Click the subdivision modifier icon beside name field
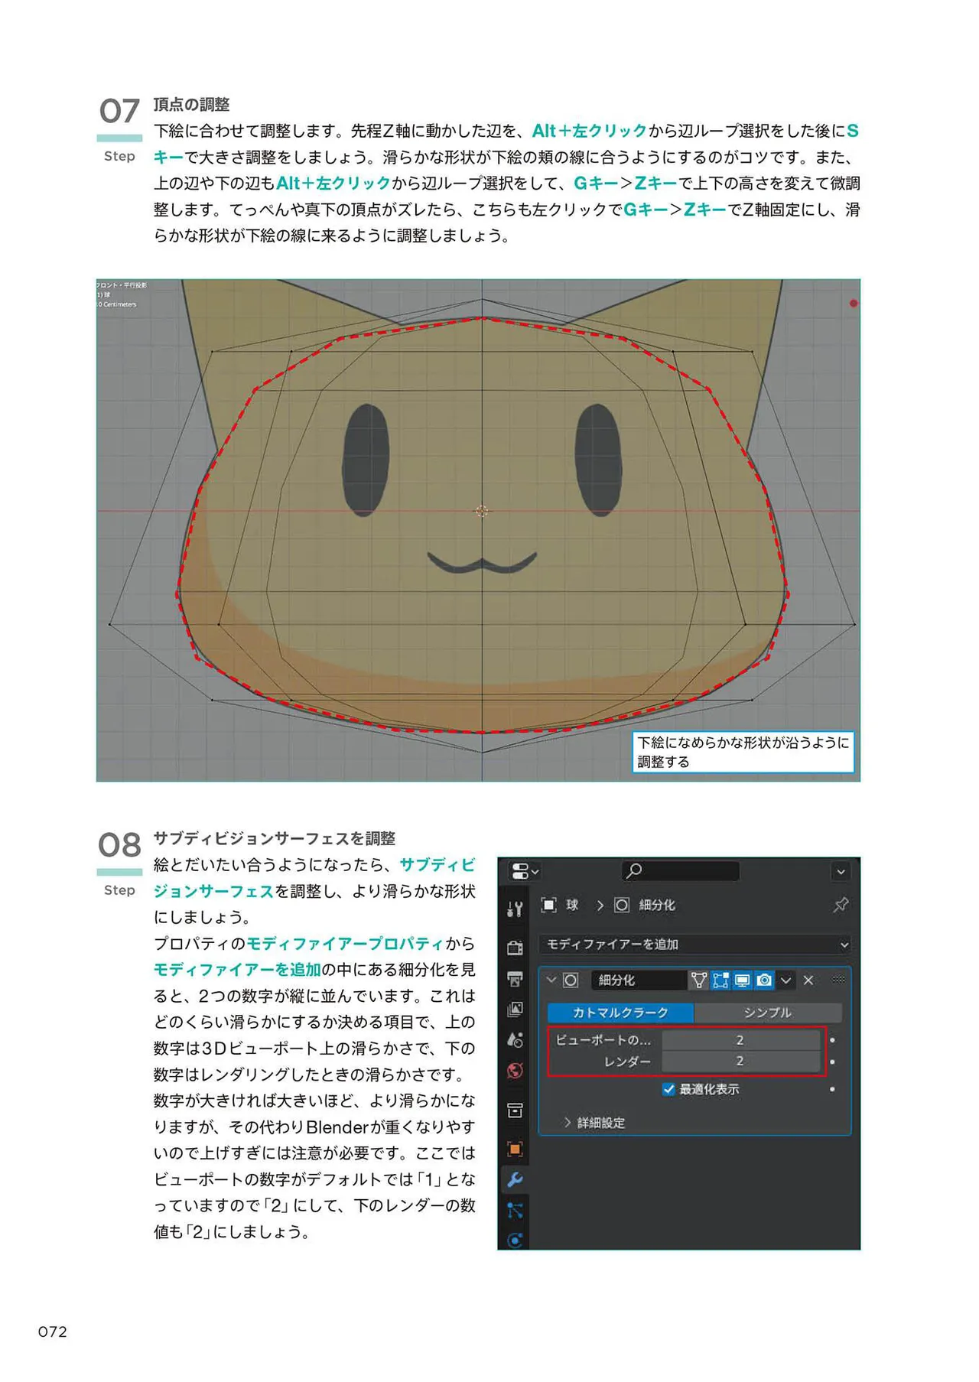The image size is (979, 1382). click(571, 980)
